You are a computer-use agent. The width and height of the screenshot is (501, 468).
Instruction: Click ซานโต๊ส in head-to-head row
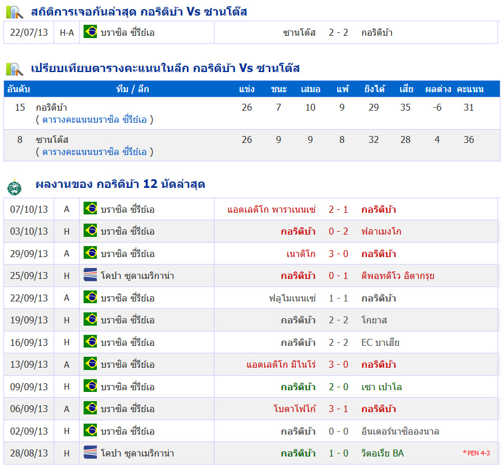tap(299, 33)
